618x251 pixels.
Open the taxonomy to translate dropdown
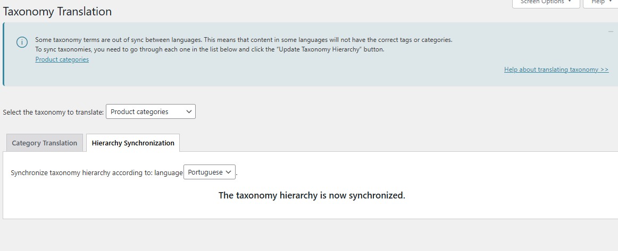click(x=151, y=112)
